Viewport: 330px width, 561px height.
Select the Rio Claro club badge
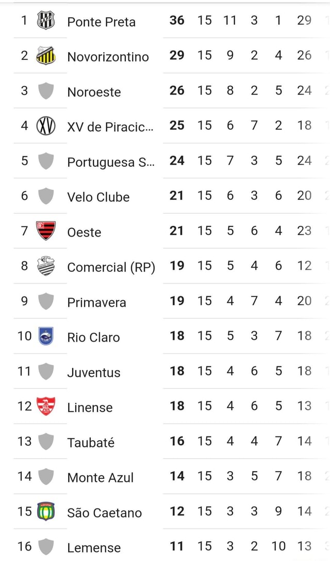coord(45,337)
